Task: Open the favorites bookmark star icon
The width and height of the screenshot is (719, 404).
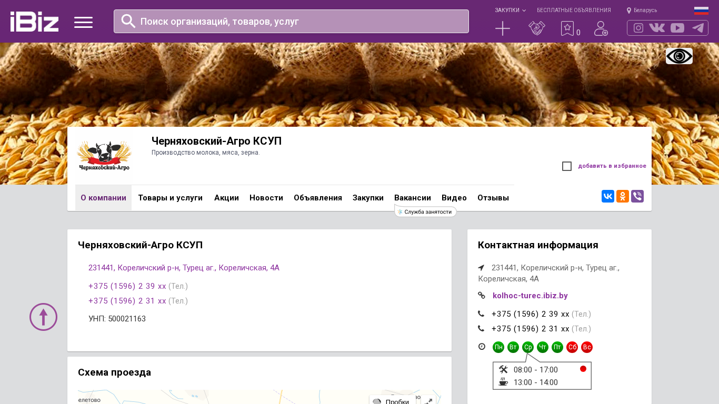Action: point(567,28)
